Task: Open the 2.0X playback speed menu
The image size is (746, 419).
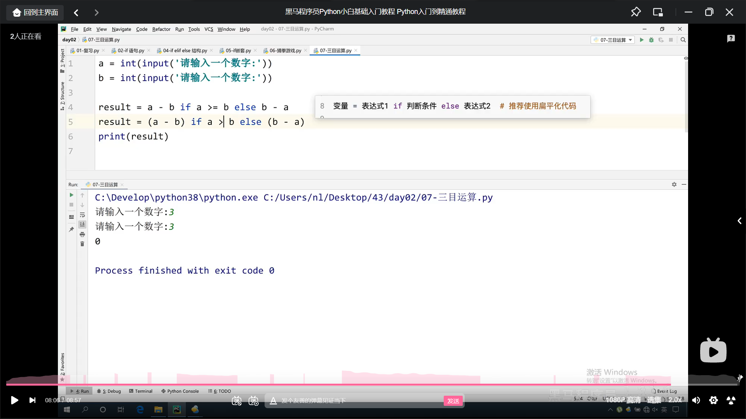Action: point(675,400)
